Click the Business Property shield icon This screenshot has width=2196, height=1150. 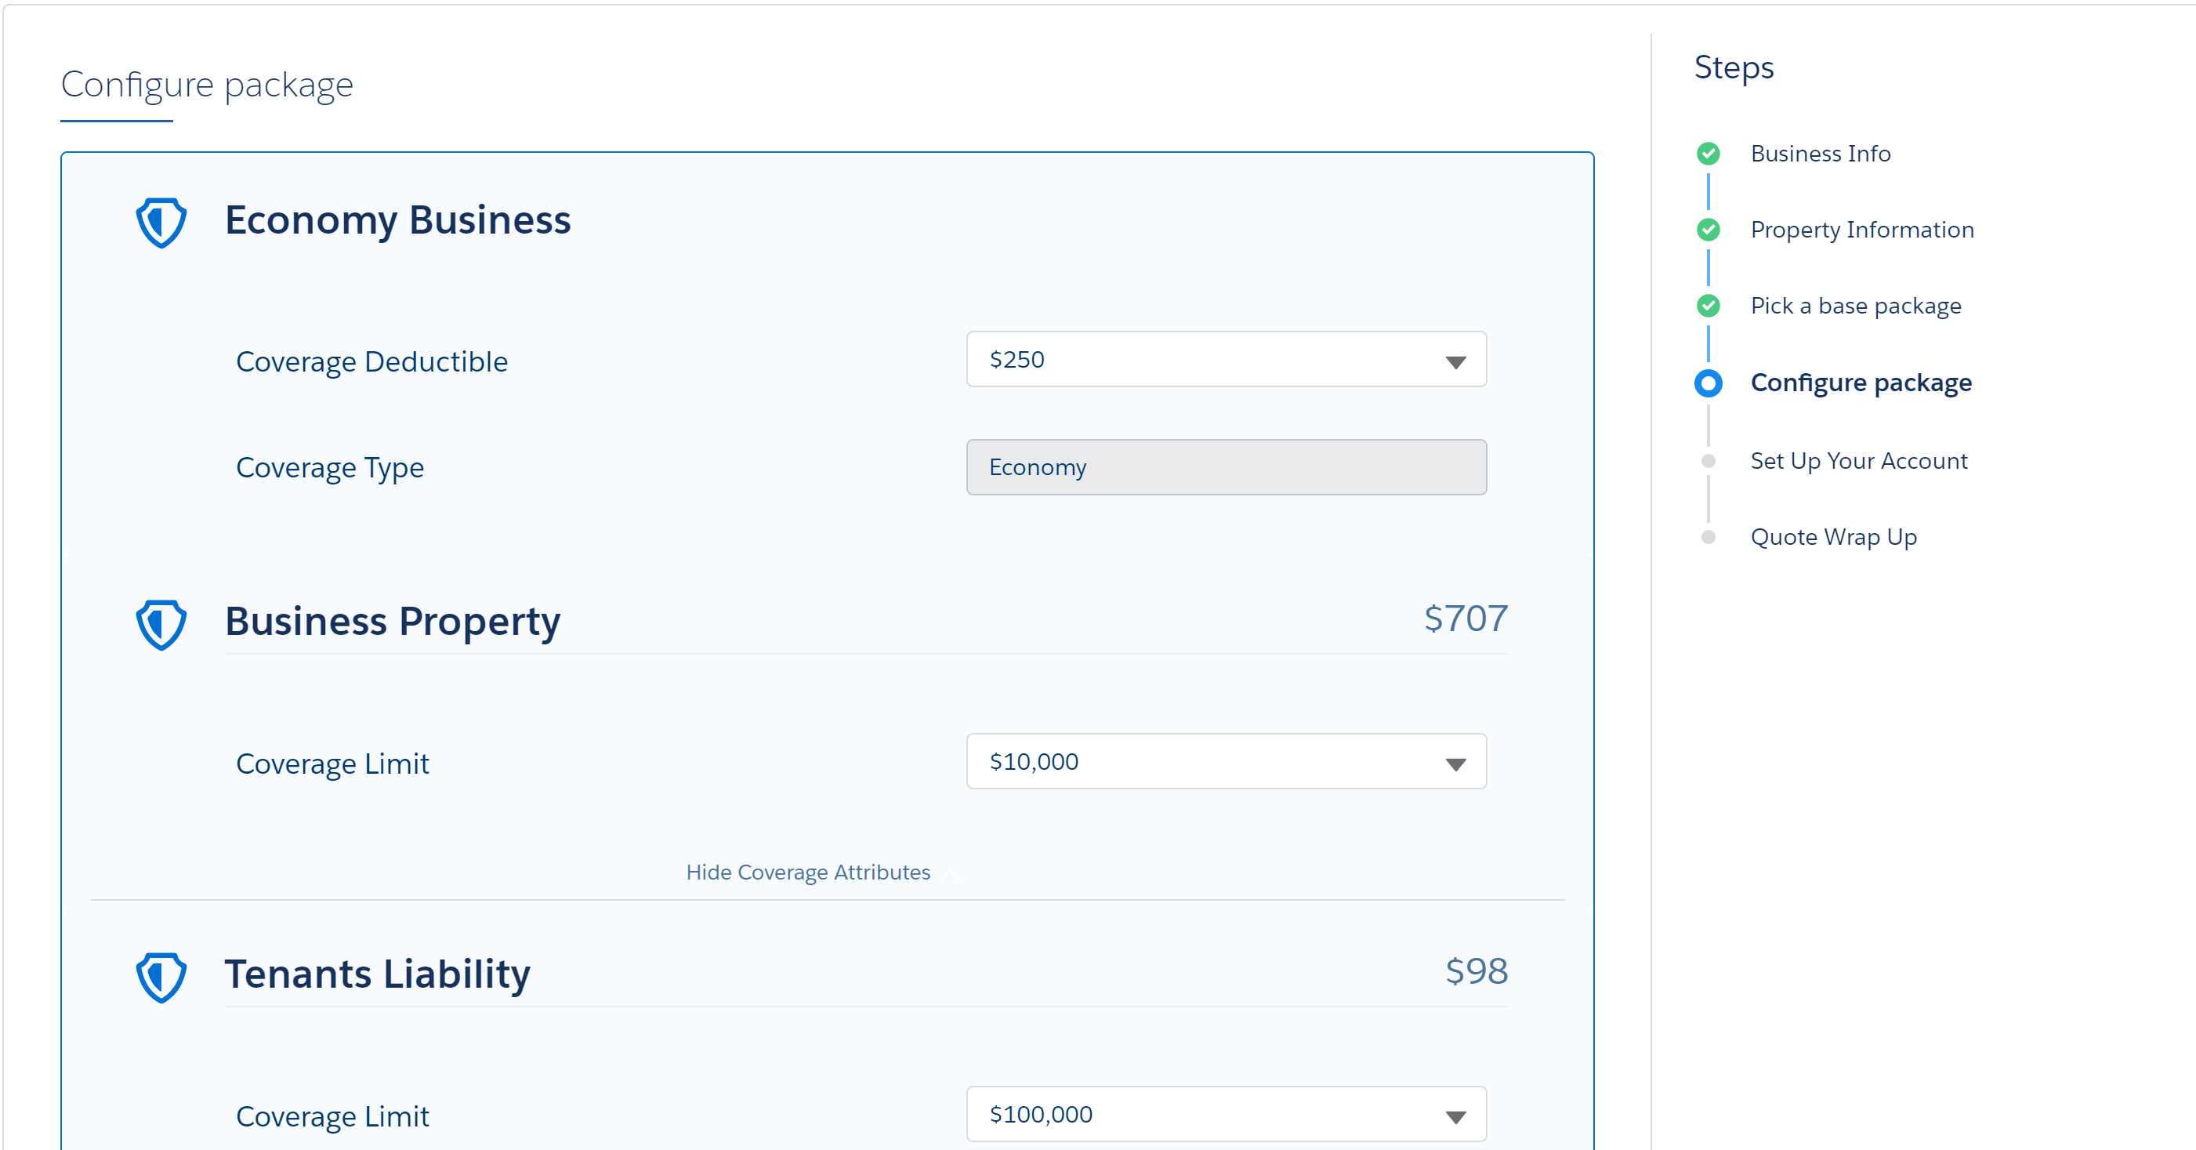pyautogui.click(x=161, y=624)
